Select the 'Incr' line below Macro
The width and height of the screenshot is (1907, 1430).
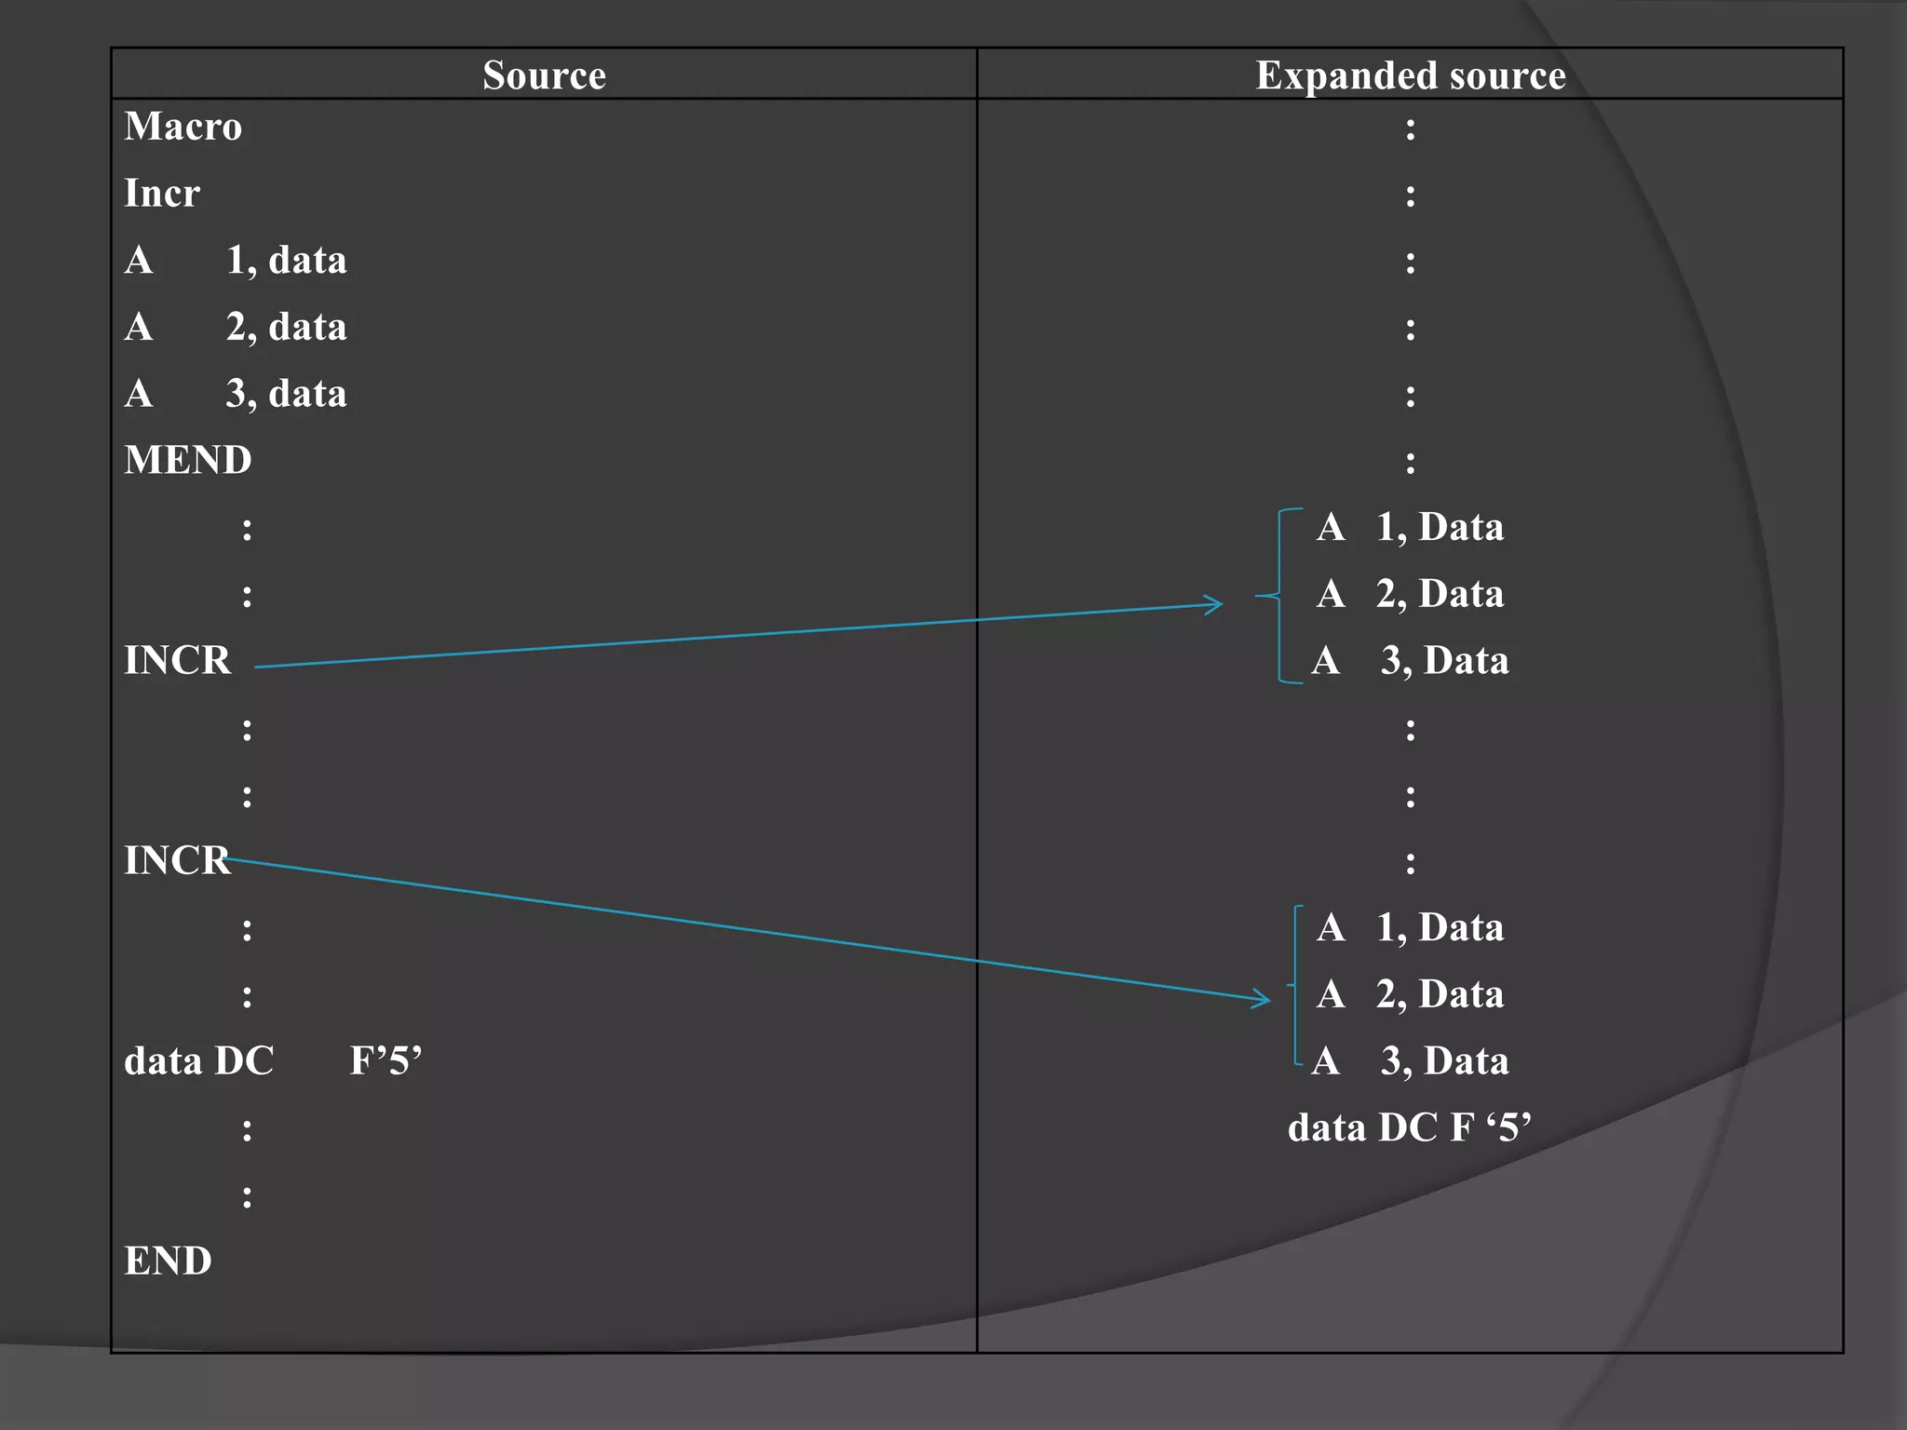tap(162, 194)
